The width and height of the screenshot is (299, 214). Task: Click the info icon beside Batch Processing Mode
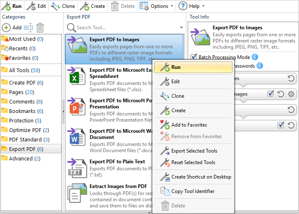tap(255, 57)
